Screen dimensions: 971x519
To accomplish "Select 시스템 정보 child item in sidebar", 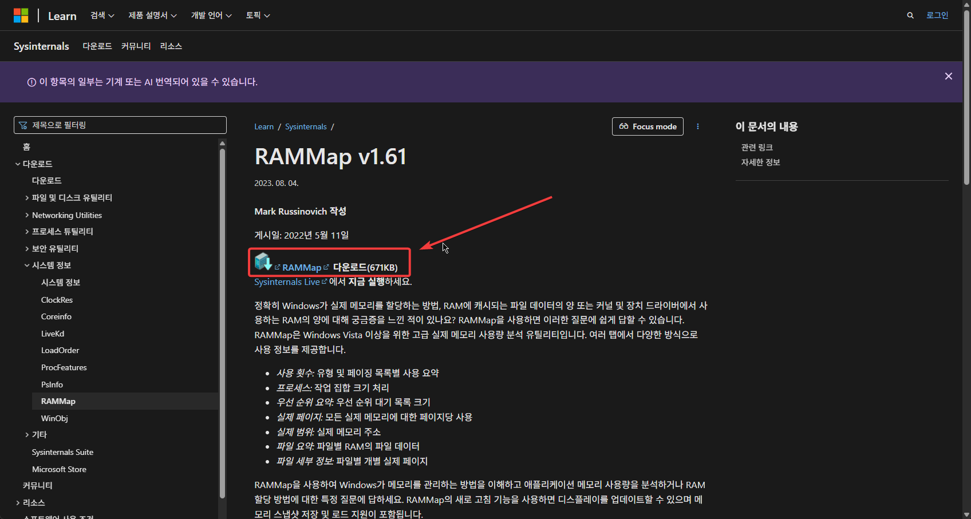I will click(61, 283).
